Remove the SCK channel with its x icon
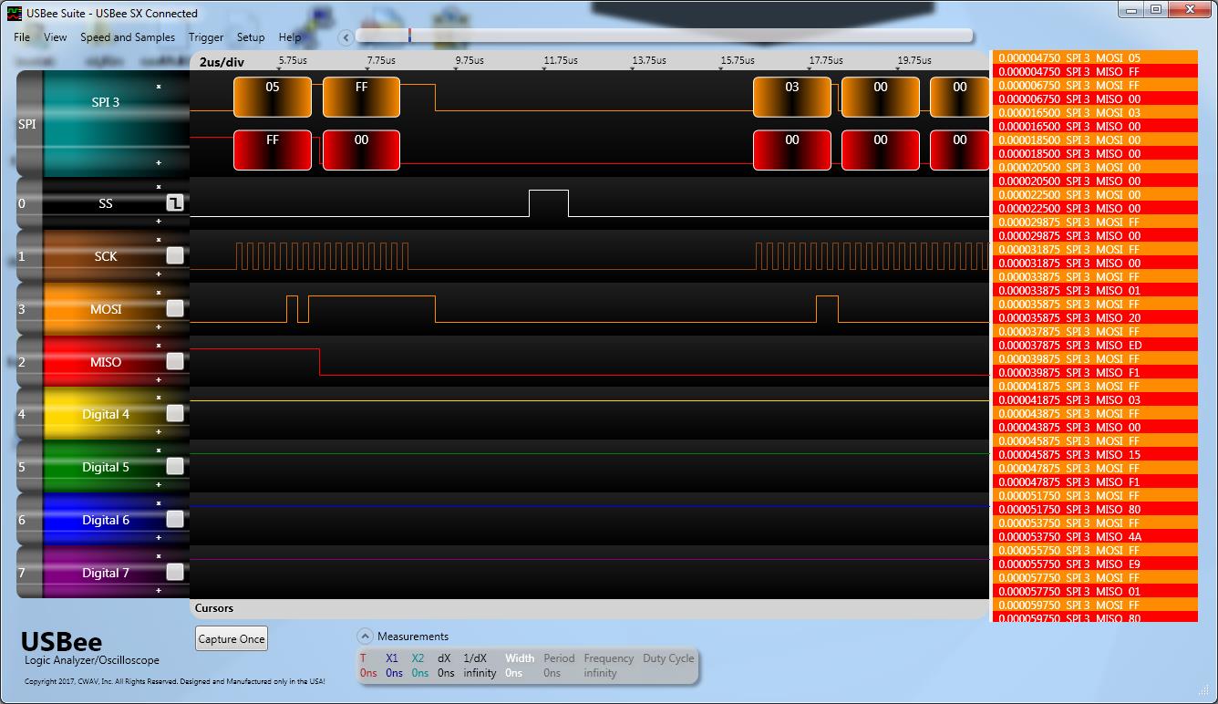This screenshot has width=1218, height=704. click(159, 240)
